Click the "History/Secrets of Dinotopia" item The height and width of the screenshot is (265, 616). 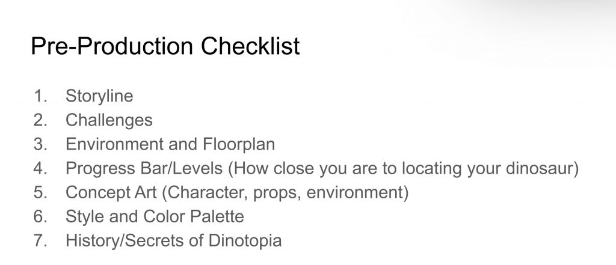[173, 241]
